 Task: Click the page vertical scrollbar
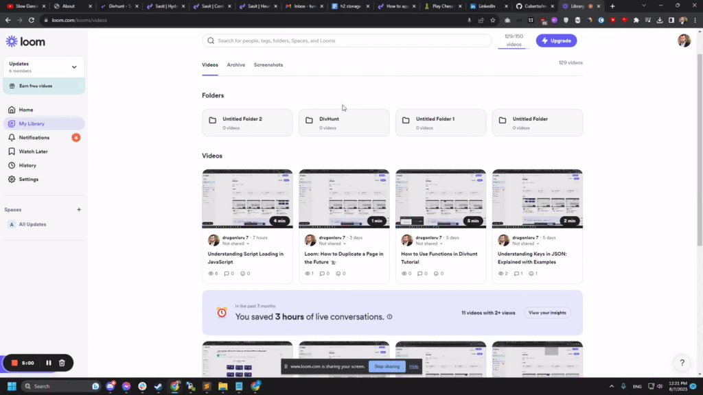point(700,150)
